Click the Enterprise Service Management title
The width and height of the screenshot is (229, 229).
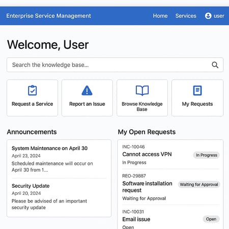(x=49, y=16)
